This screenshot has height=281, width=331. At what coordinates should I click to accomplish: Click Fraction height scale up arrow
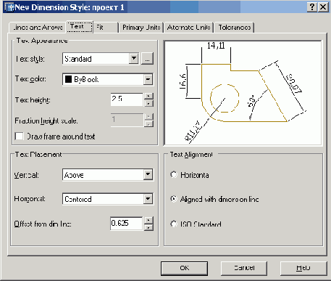[148, 116]
